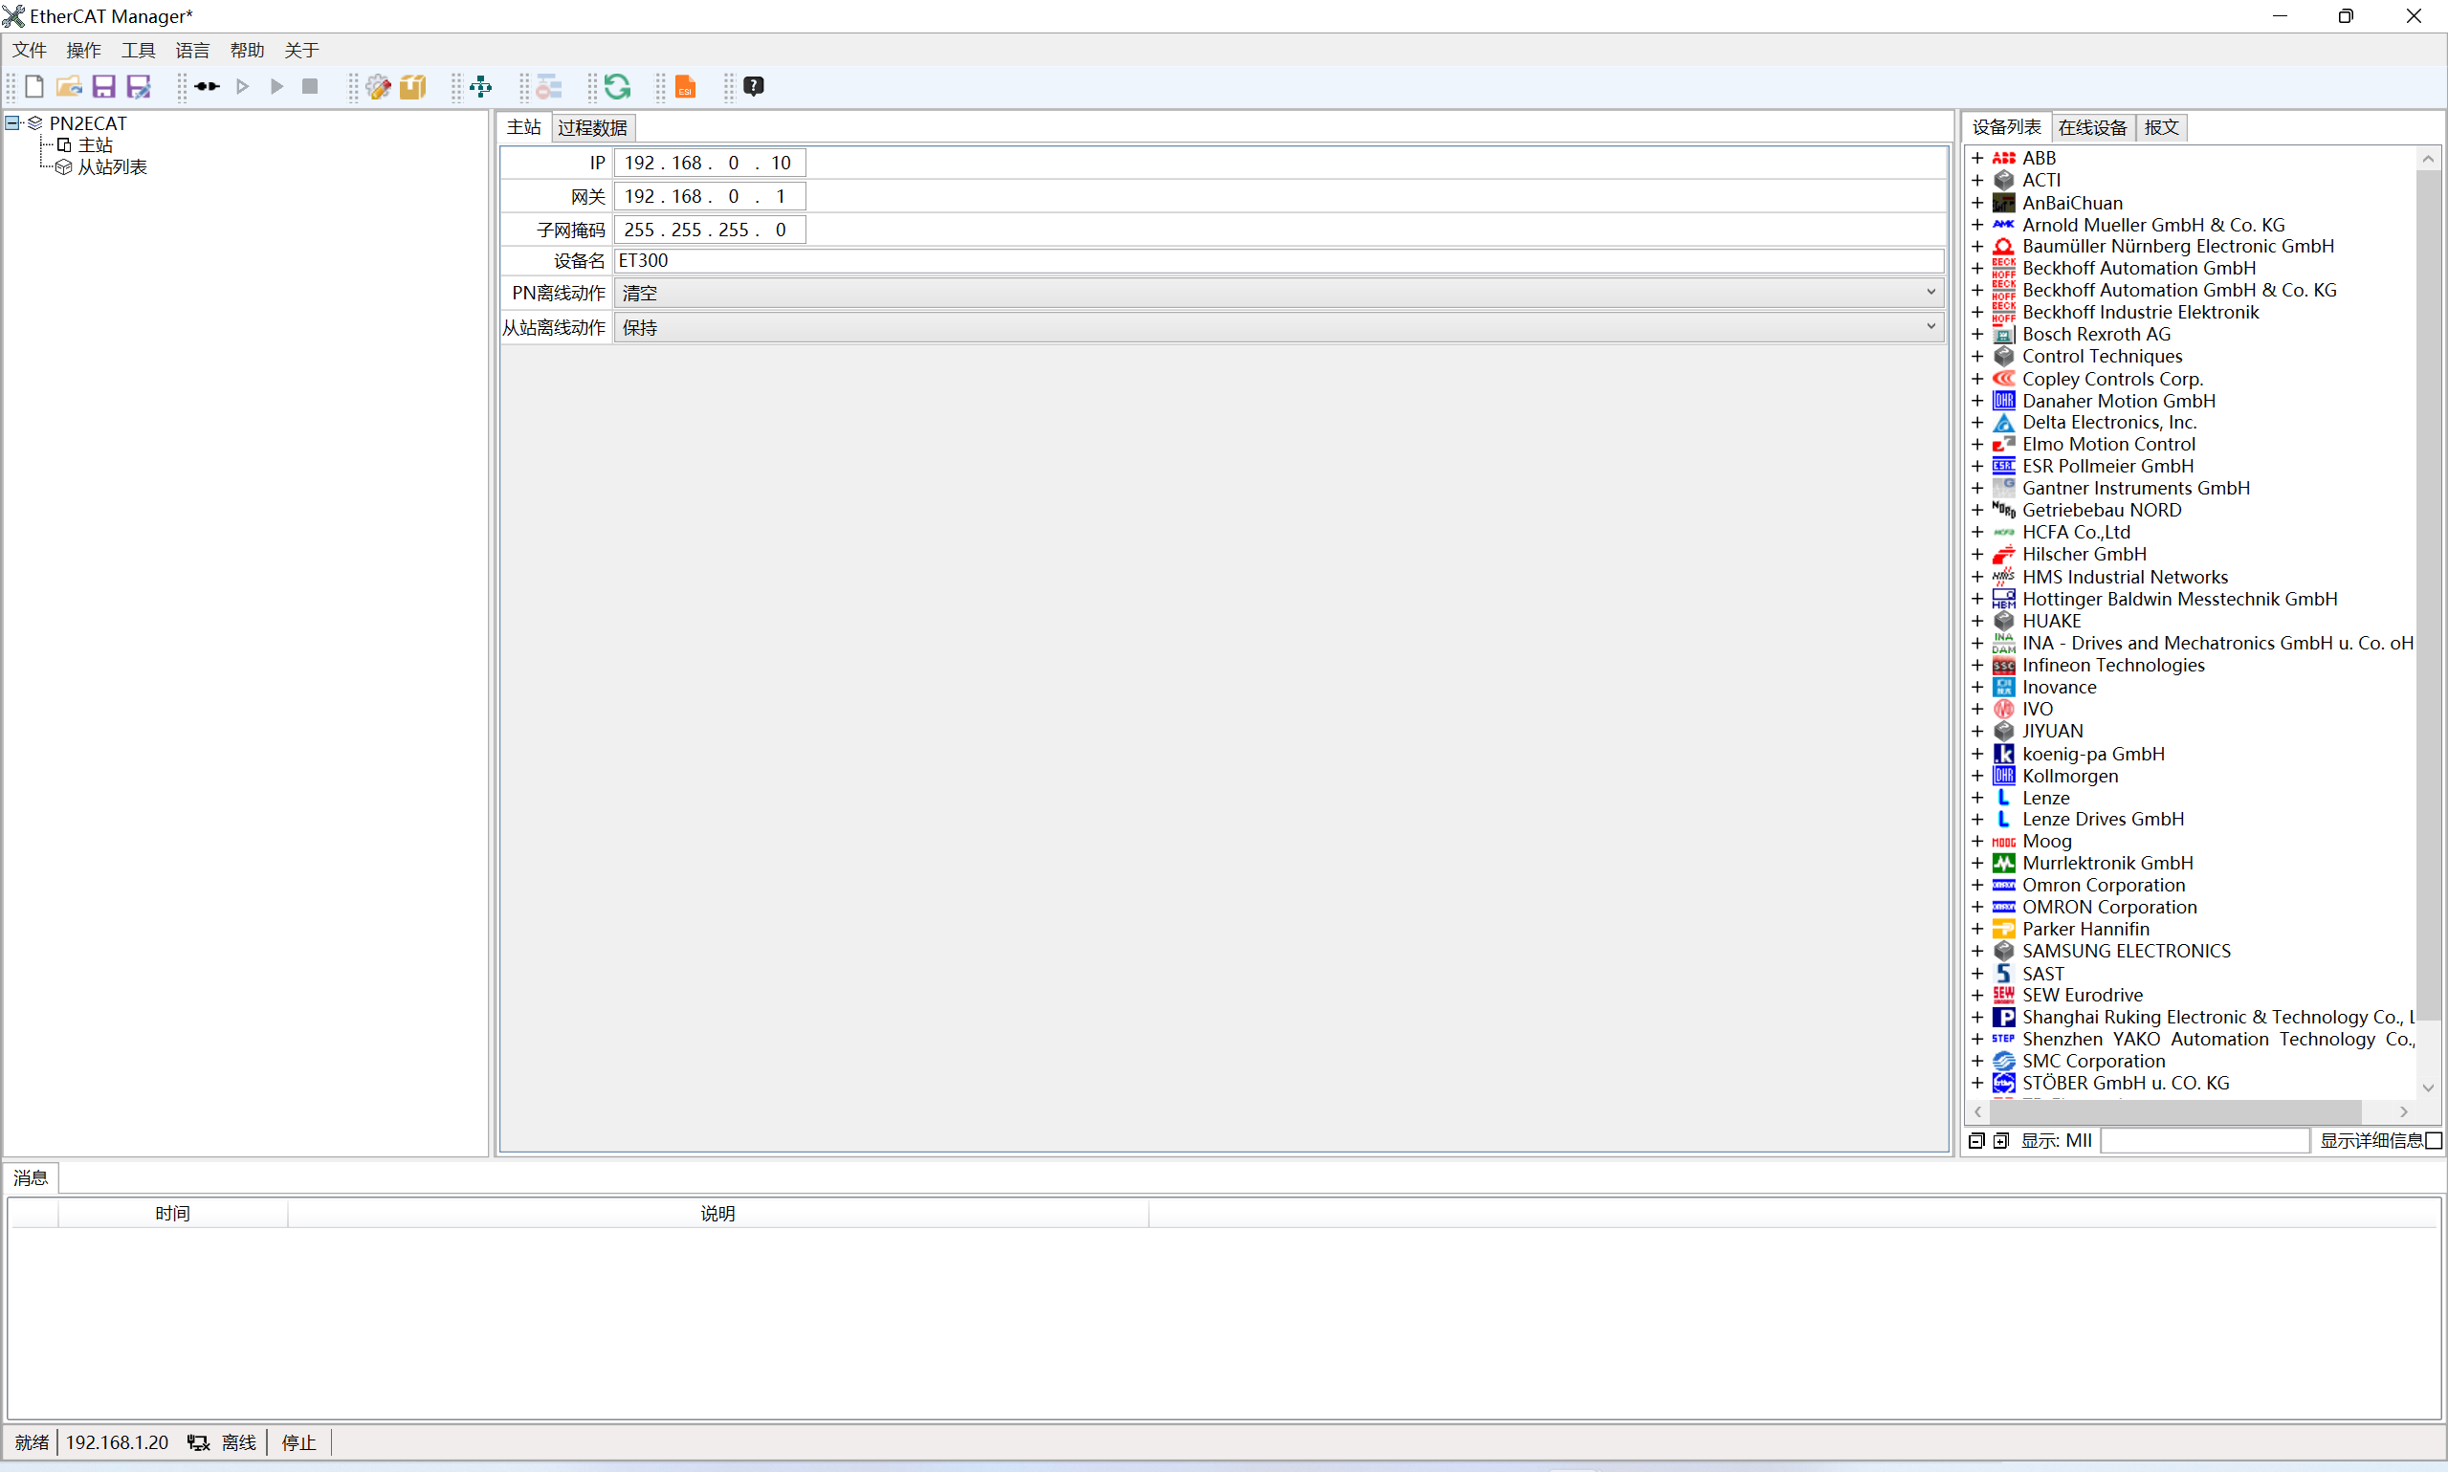Switch to the 在线设备 tab

2092,127
